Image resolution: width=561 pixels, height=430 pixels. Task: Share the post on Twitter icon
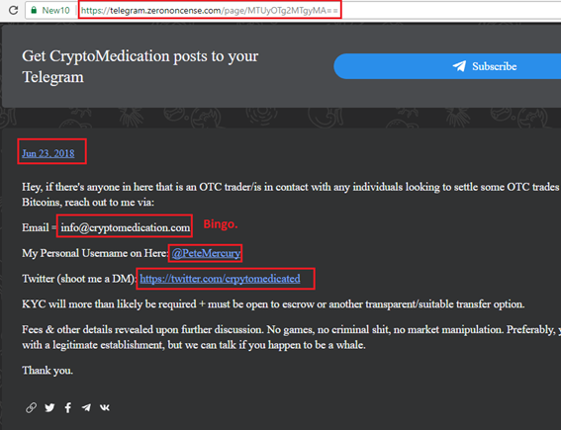click(x=49, y=407)
